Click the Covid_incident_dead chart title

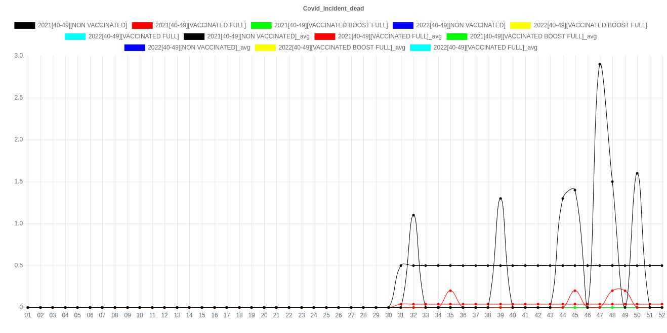point(333,9)
